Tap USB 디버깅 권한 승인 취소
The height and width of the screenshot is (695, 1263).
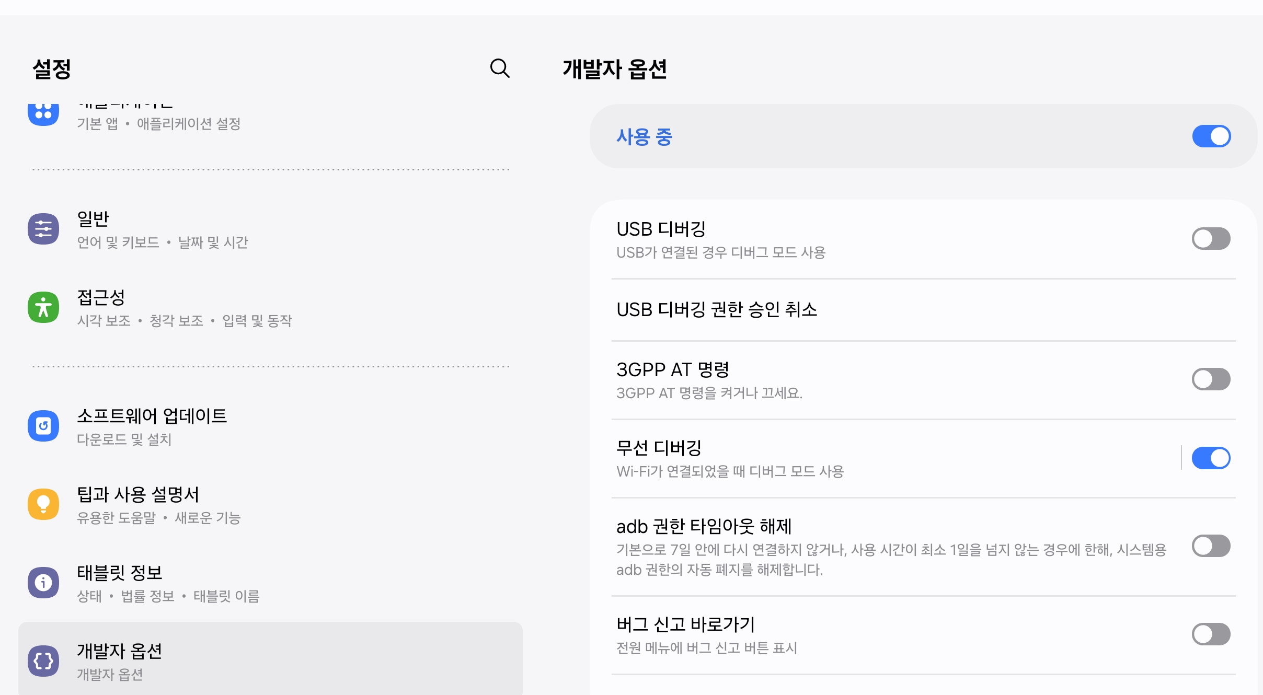click(x=716, y=310)
